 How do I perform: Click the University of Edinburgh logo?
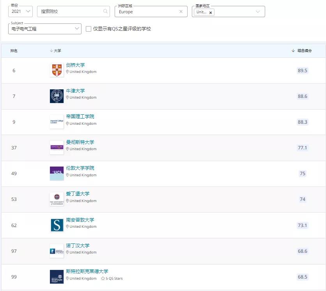[57, 199]
